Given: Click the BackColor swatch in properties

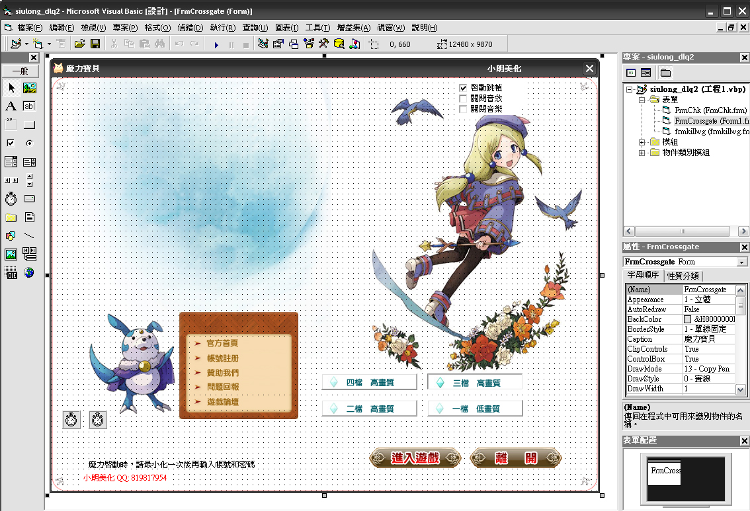Looking at the screenshot, I should pyautogui.click(x=688, y=319).
